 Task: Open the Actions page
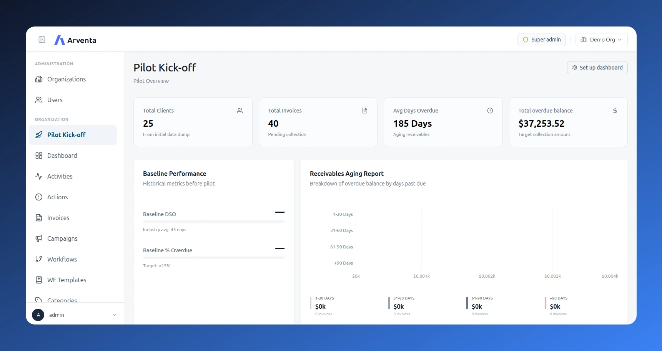point(73,197)
